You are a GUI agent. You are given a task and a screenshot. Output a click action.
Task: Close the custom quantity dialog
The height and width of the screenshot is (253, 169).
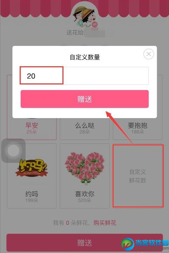pos(149,54)
